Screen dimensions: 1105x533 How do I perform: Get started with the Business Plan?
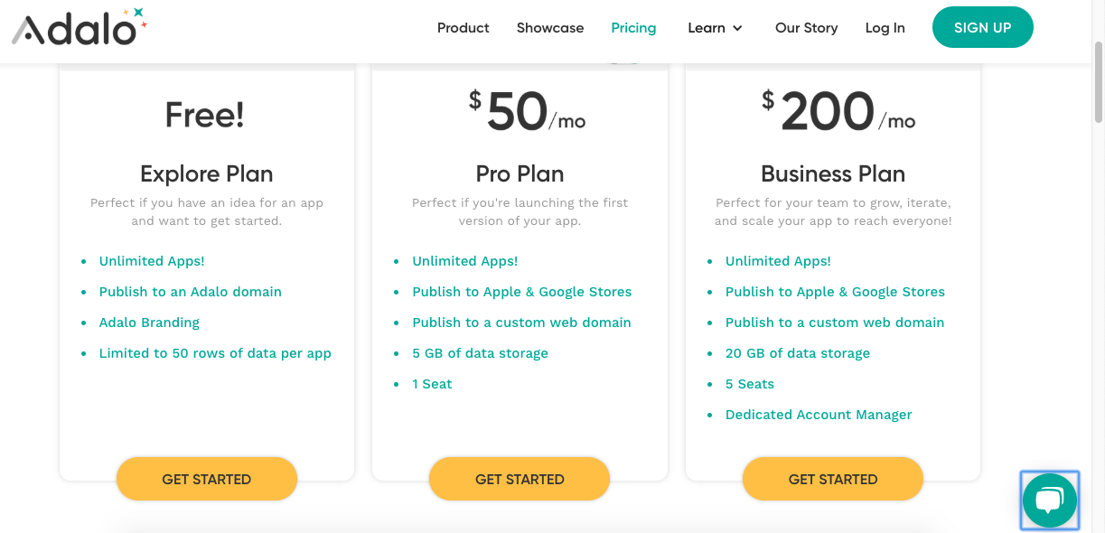[832, 479]
